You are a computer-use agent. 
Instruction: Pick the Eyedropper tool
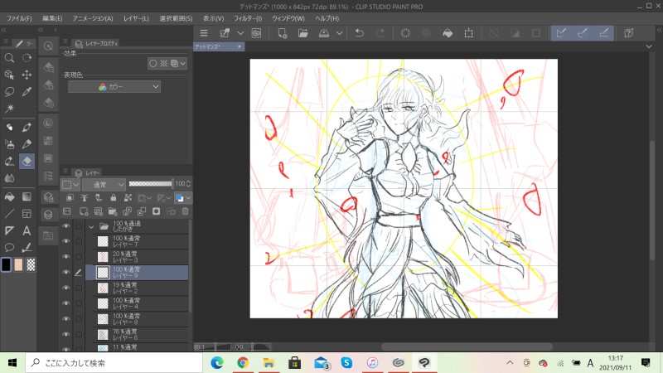(x=27, y=91)
